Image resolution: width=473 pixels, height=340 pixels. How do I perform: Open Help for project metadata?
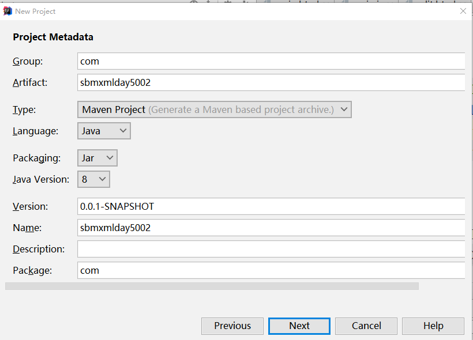pyautogui.click(x=433, y=326)
